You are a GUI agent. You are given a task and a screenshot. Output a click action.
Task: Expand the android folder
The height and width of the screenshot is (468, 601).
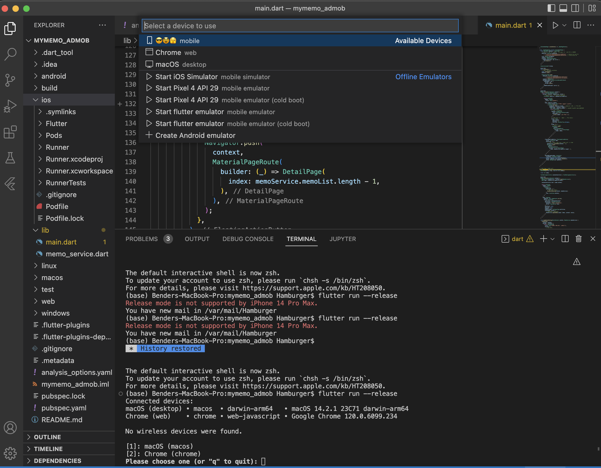(69, 76)
